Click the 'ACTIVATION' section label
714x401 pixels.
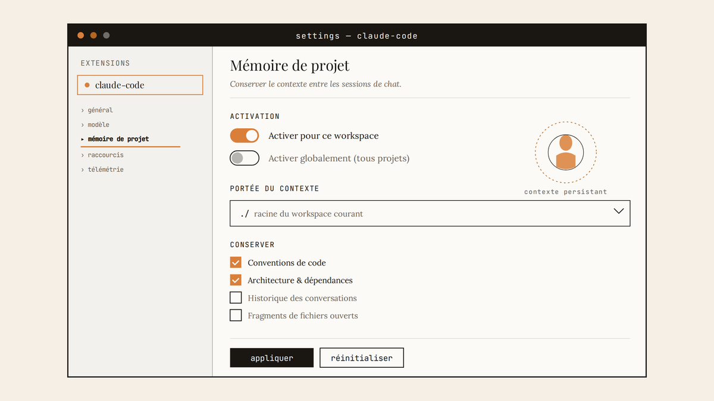255,116
